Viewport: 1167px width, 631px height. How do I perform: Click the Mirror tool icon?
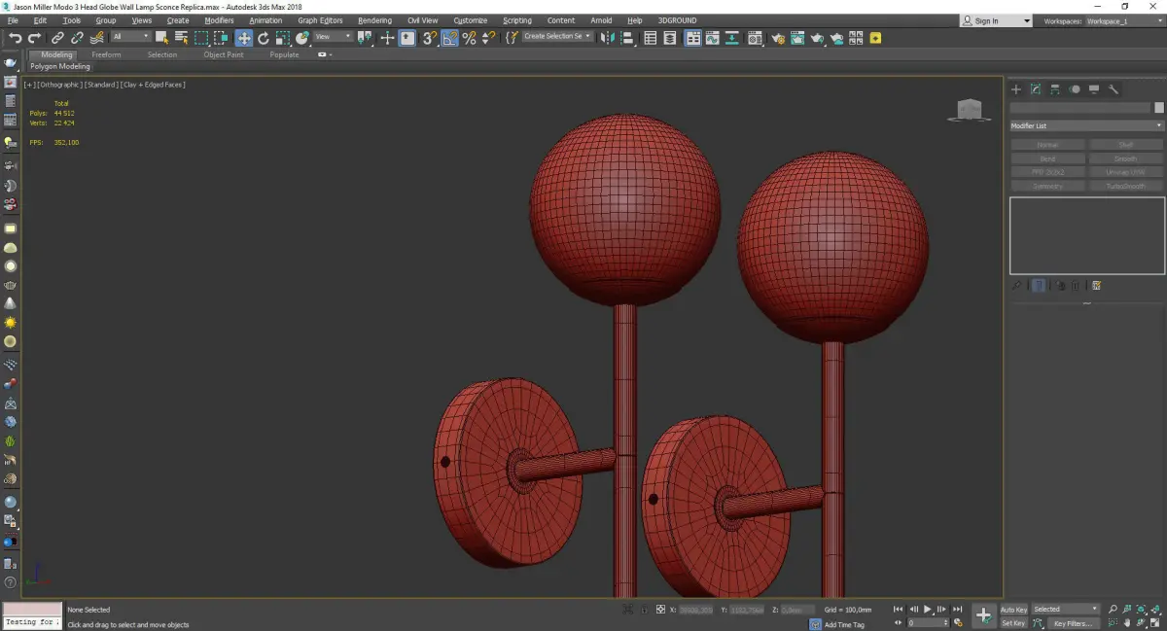pos(606,38)
